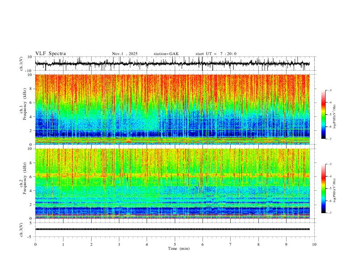Click the date text "Nov.1 , 2025"

[x=125, y=54]
